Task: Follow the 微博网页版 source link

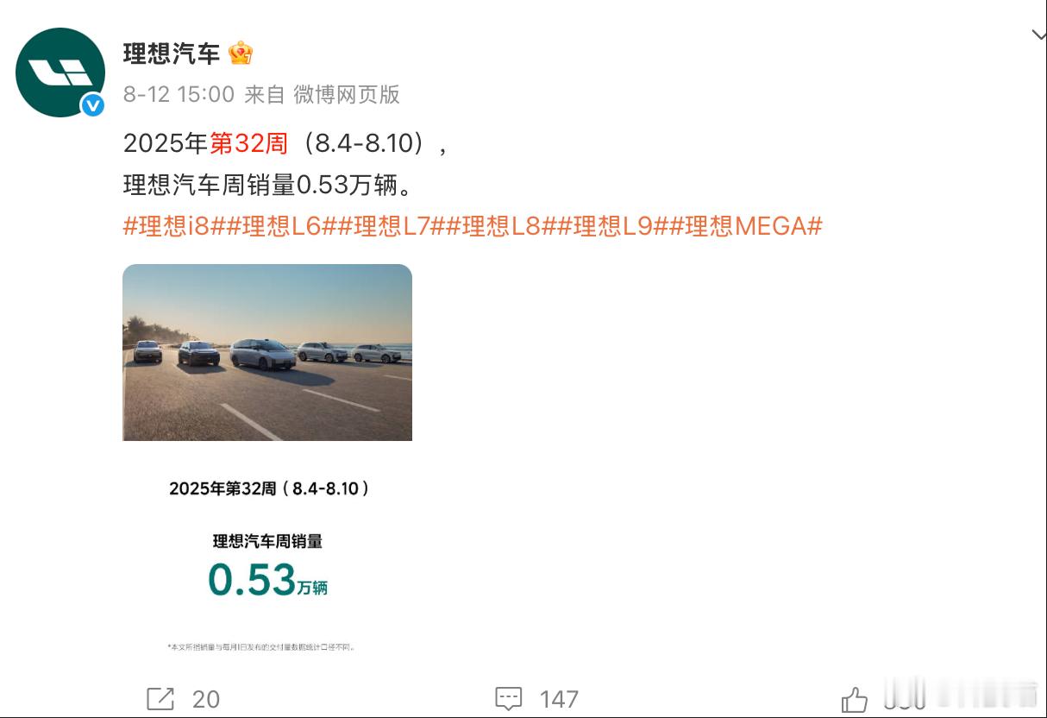Action: [x=347, y=94]
